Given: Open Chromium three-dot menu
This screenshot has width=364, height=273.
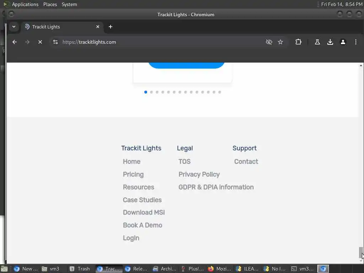Looking at the screenshot, I should point(355,42).
